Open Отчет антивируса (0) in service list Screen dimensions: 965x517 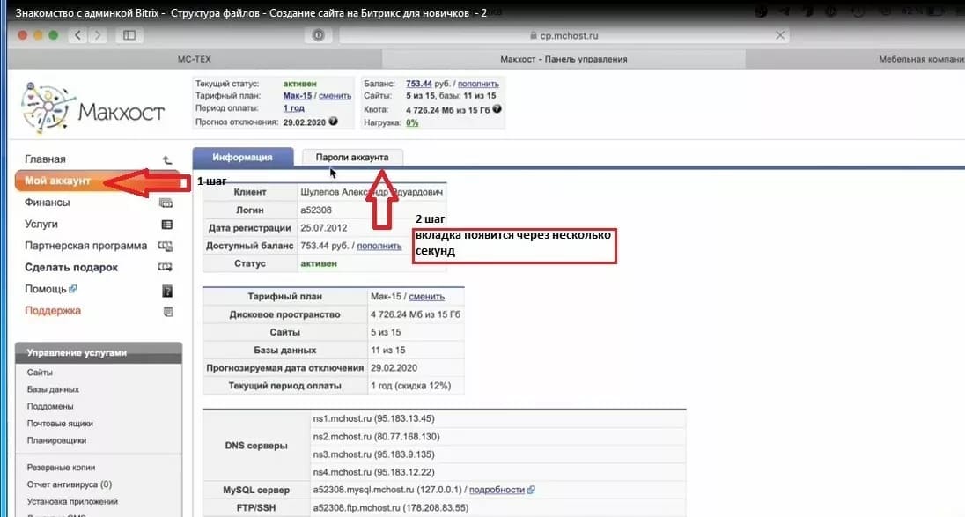70,484
